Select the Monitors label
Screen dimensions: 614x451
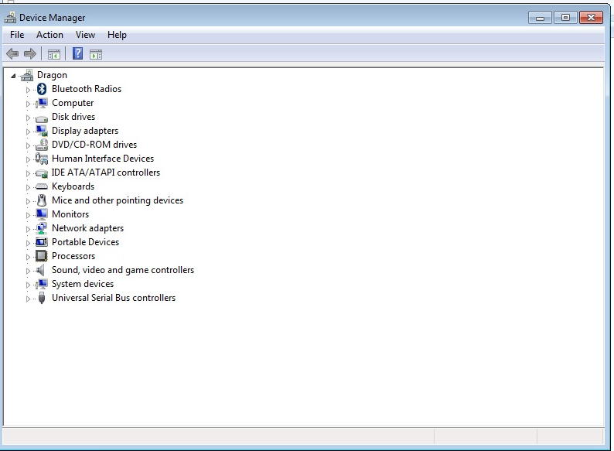pyautogui.click(x=70, y=214)
